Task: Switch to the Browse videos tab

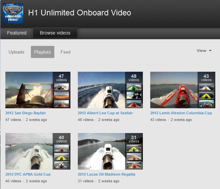Action: 55,33
